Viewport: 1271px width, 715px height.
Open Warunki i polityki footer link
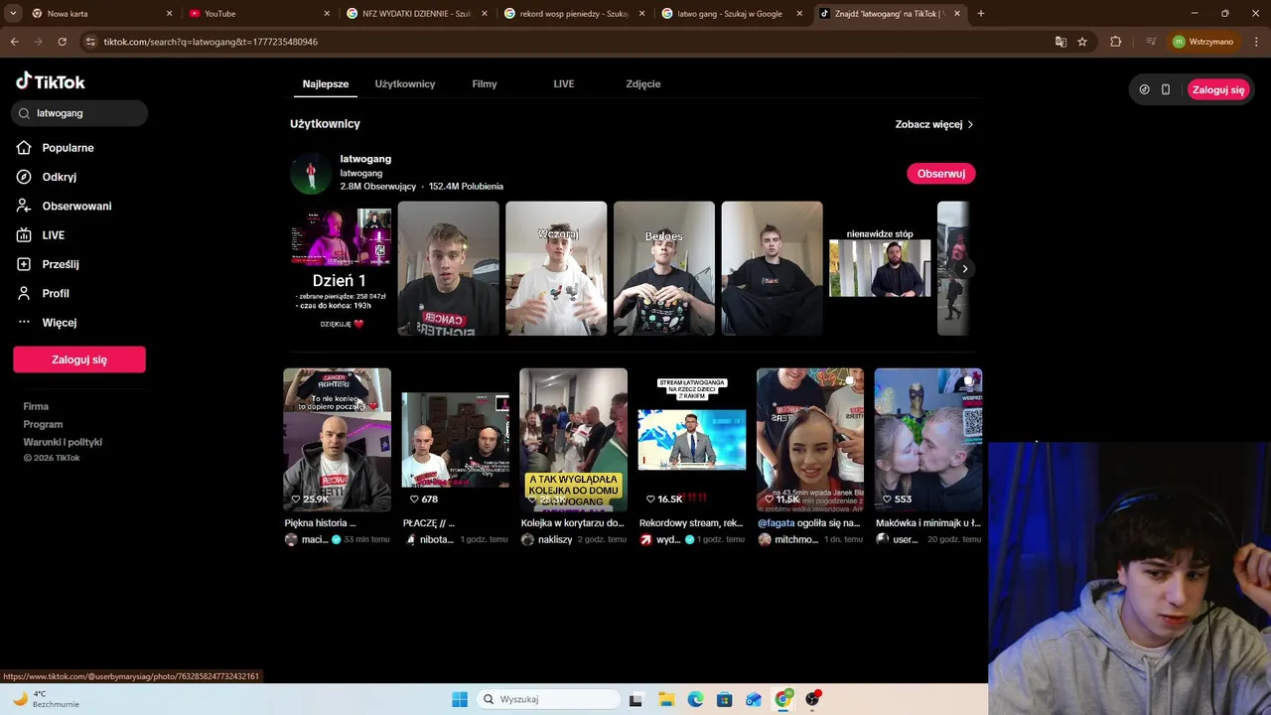pyautogui.click(x=63, y=442)
